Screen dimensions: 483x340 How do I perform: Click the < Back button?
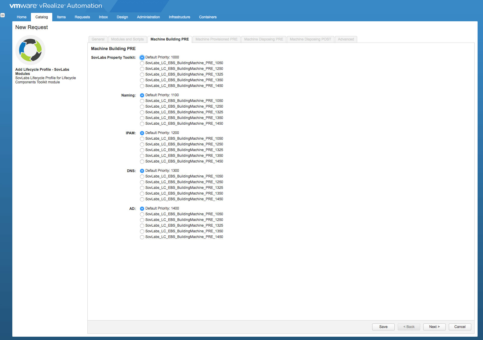(x=409, y=327)
